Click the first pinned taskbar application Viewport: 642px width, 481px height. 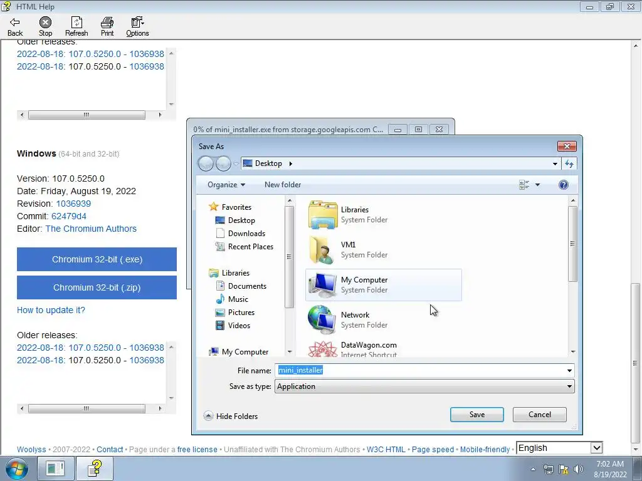[55, 468]
